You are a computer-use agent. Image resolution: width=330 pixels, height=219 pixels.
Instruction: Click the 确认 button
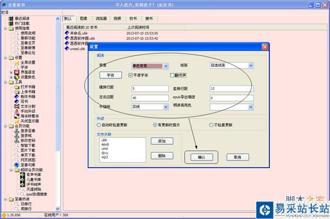click(x=202, y=157)
